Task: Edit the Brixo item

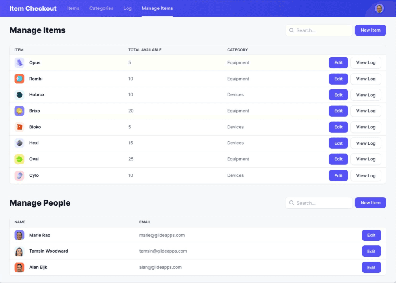Action: coord(338,111)
